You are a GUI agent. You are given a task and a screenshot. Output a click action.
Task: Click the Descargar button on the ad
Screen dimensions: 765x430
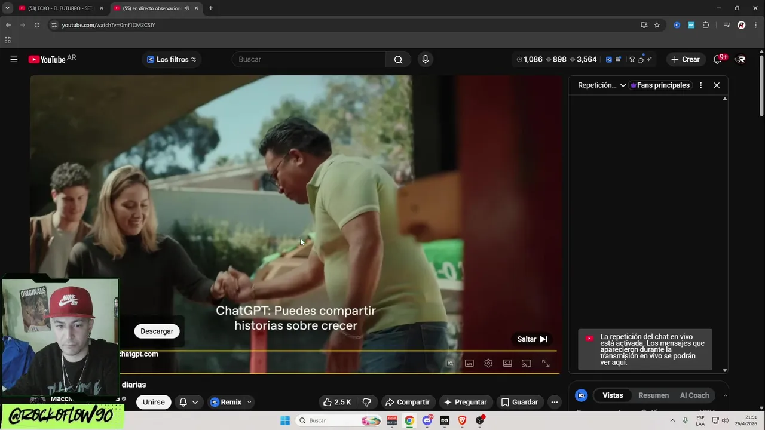point(157,331)
